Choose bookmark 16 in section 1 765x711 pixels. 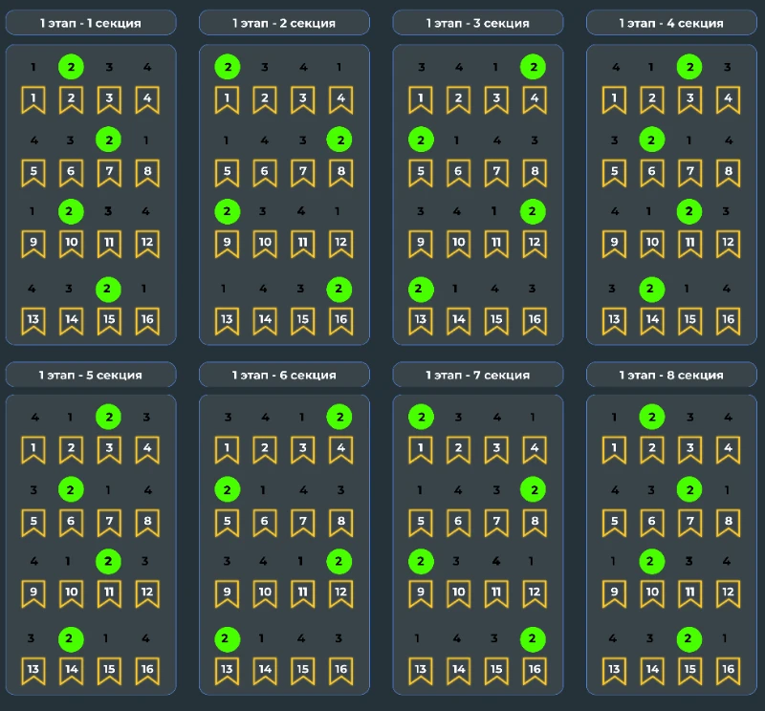(147, 321)
